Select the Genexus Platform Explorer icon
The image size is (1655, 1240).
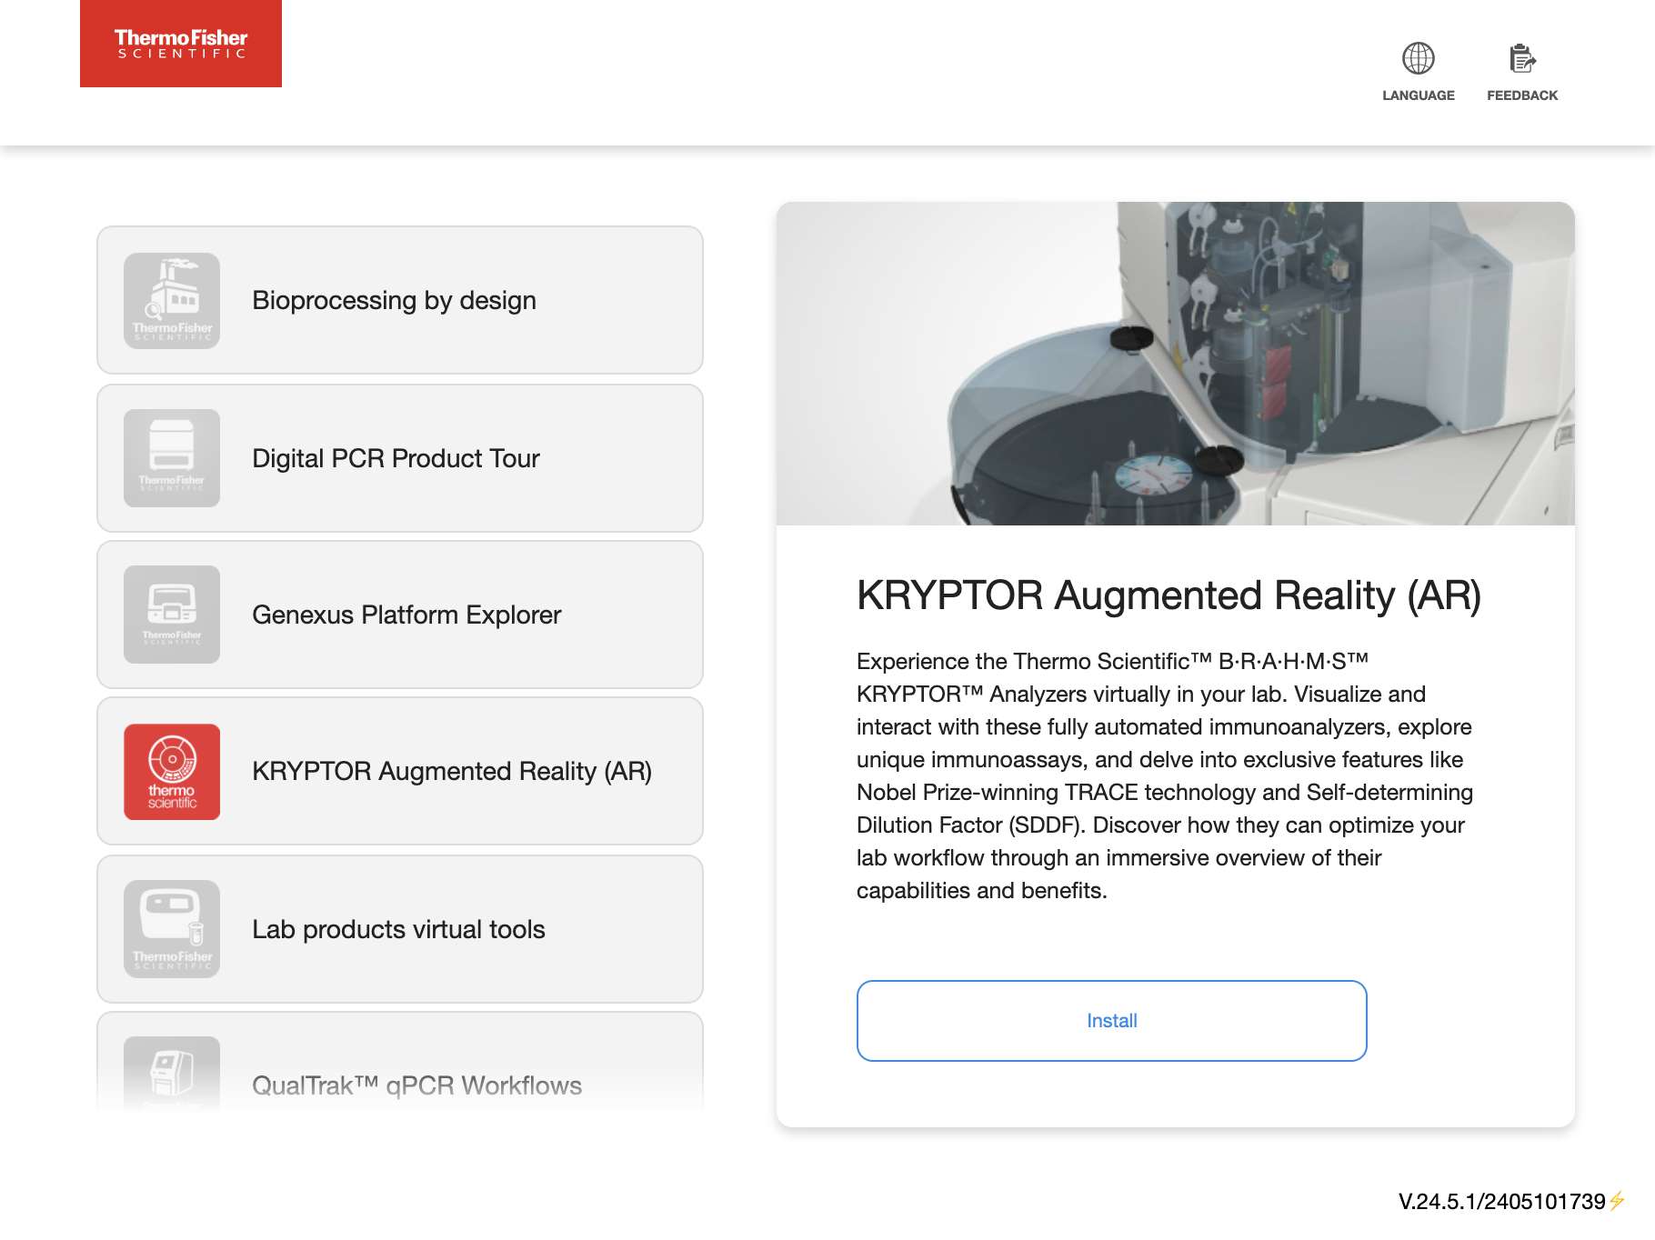(172, 615)
